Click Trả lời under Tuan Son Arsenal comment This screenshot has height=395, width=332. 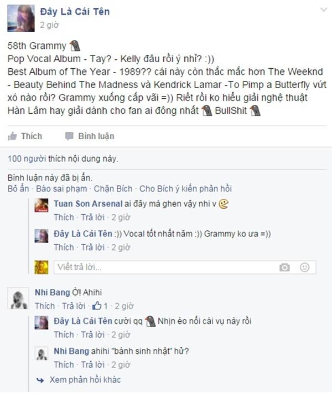pyautogui.click(x=93, y=217)
